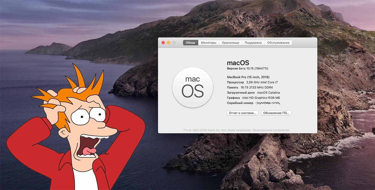Click the Графика label
Screen dimensions: 375x190
click(233, 98)
